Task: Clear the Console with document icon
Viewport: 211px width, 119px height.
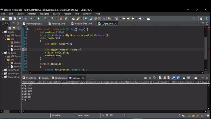Action: [x=160, y=78]
